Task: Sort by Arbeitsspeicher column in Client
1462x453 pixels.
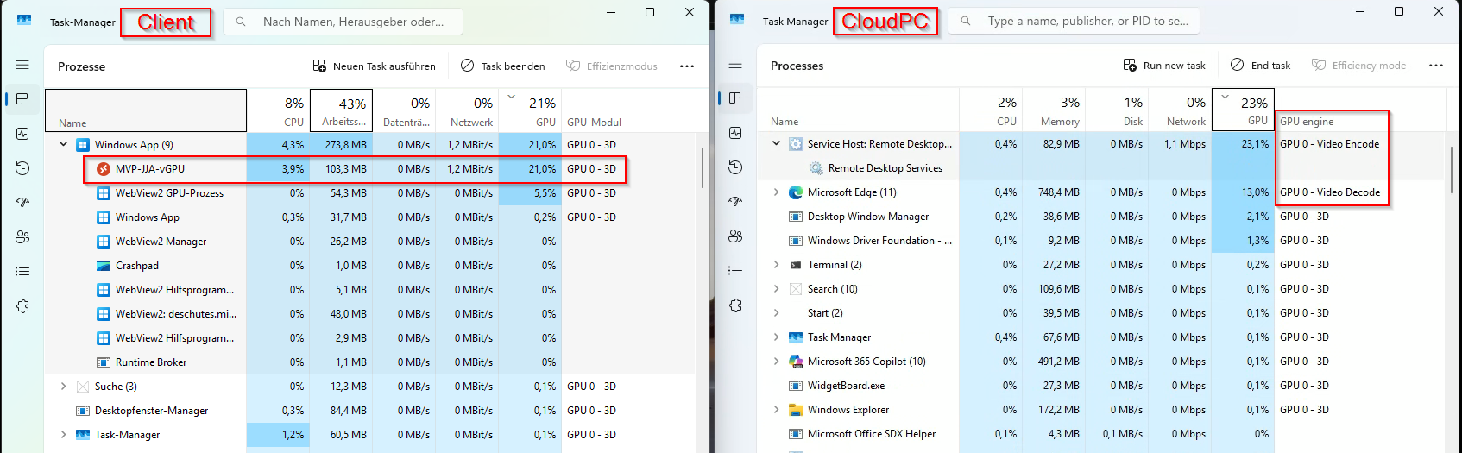Action: click(x=341, y=111)
